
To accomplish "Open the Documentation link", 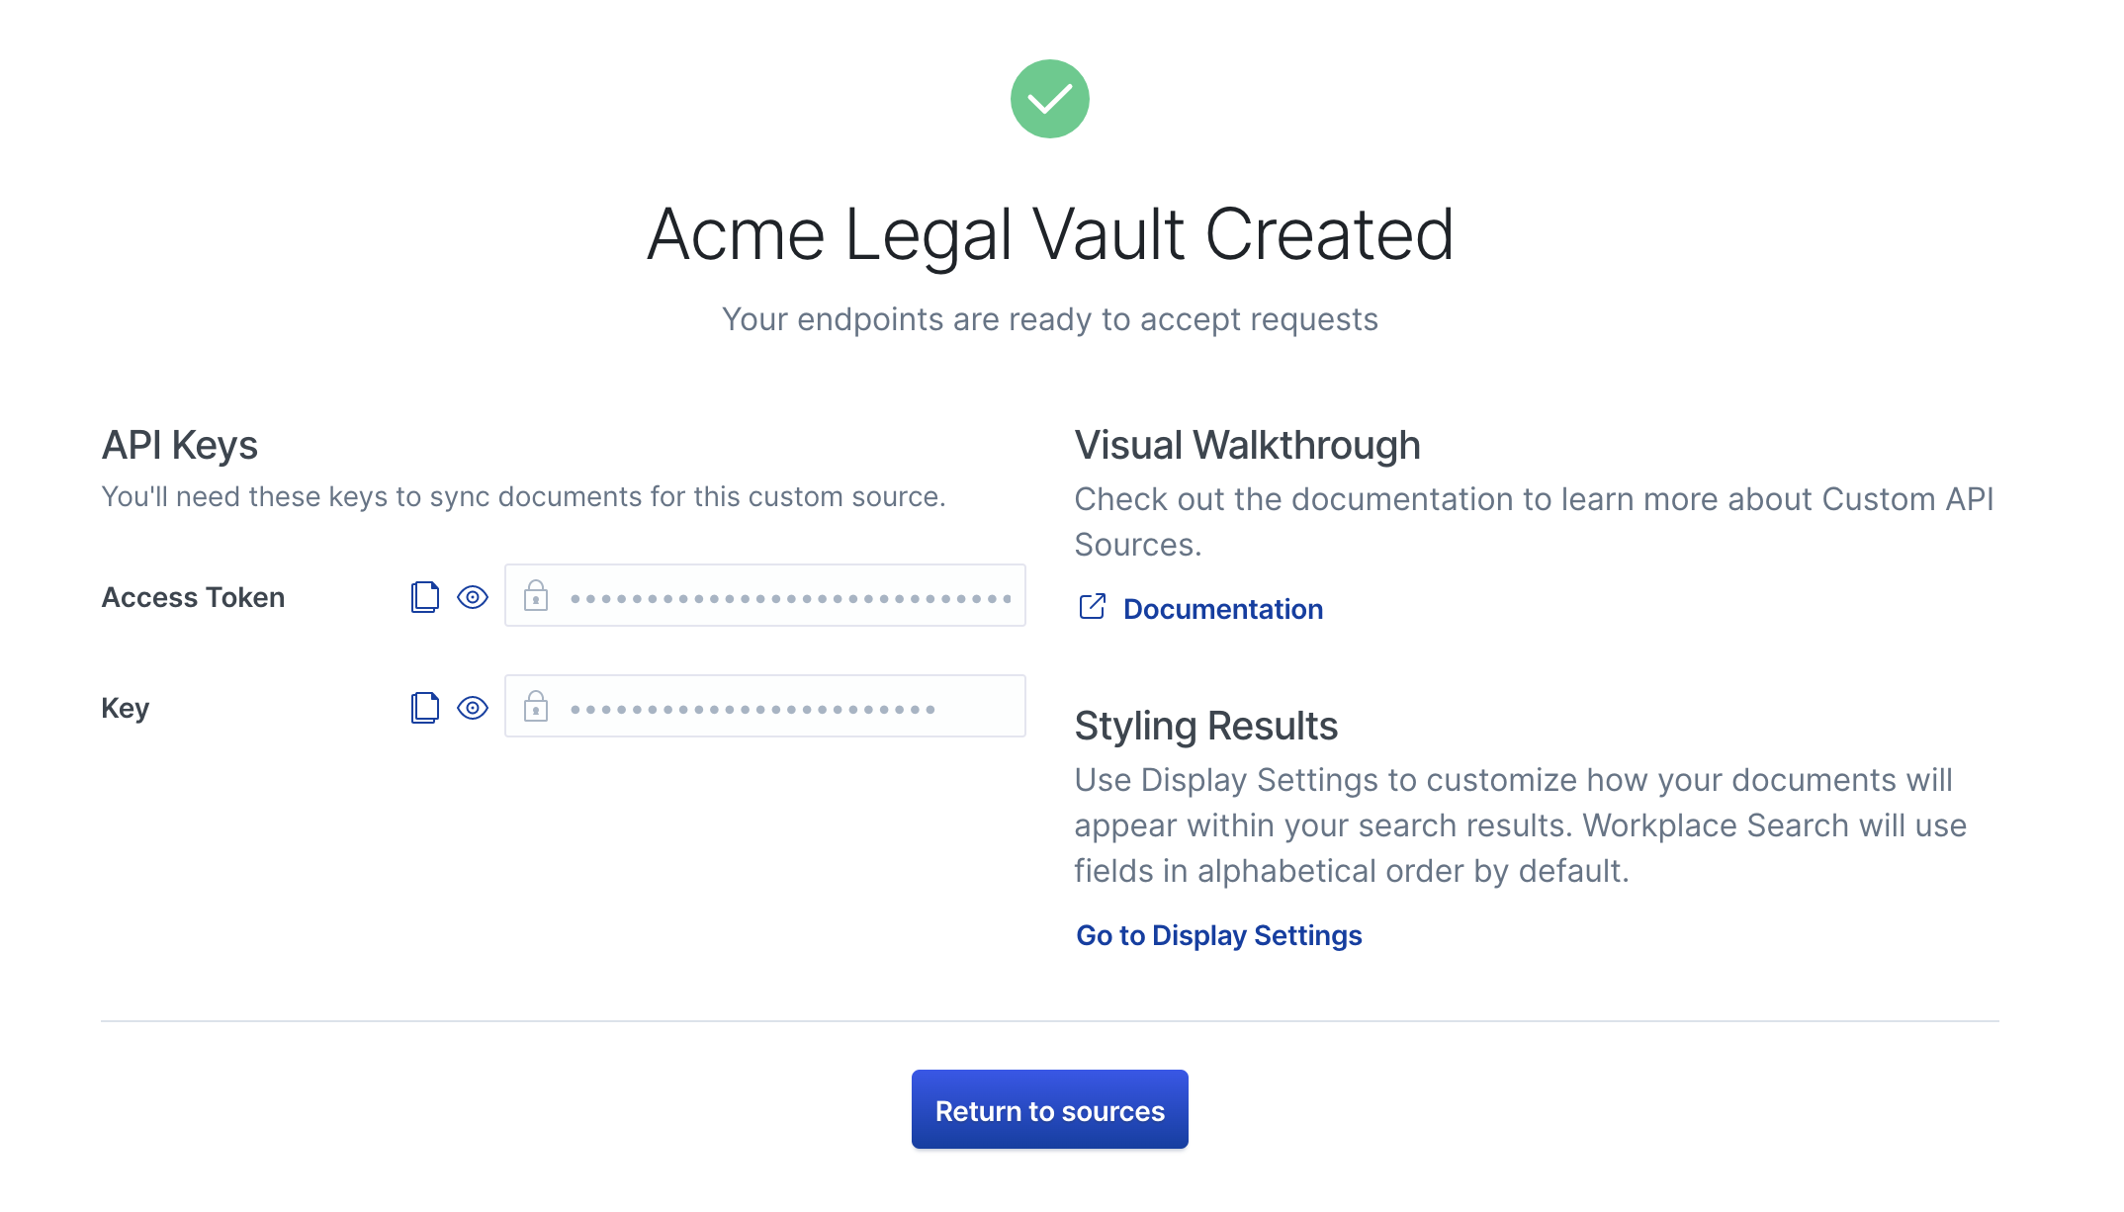I will pyautogui.click(x=1222, y=609).
